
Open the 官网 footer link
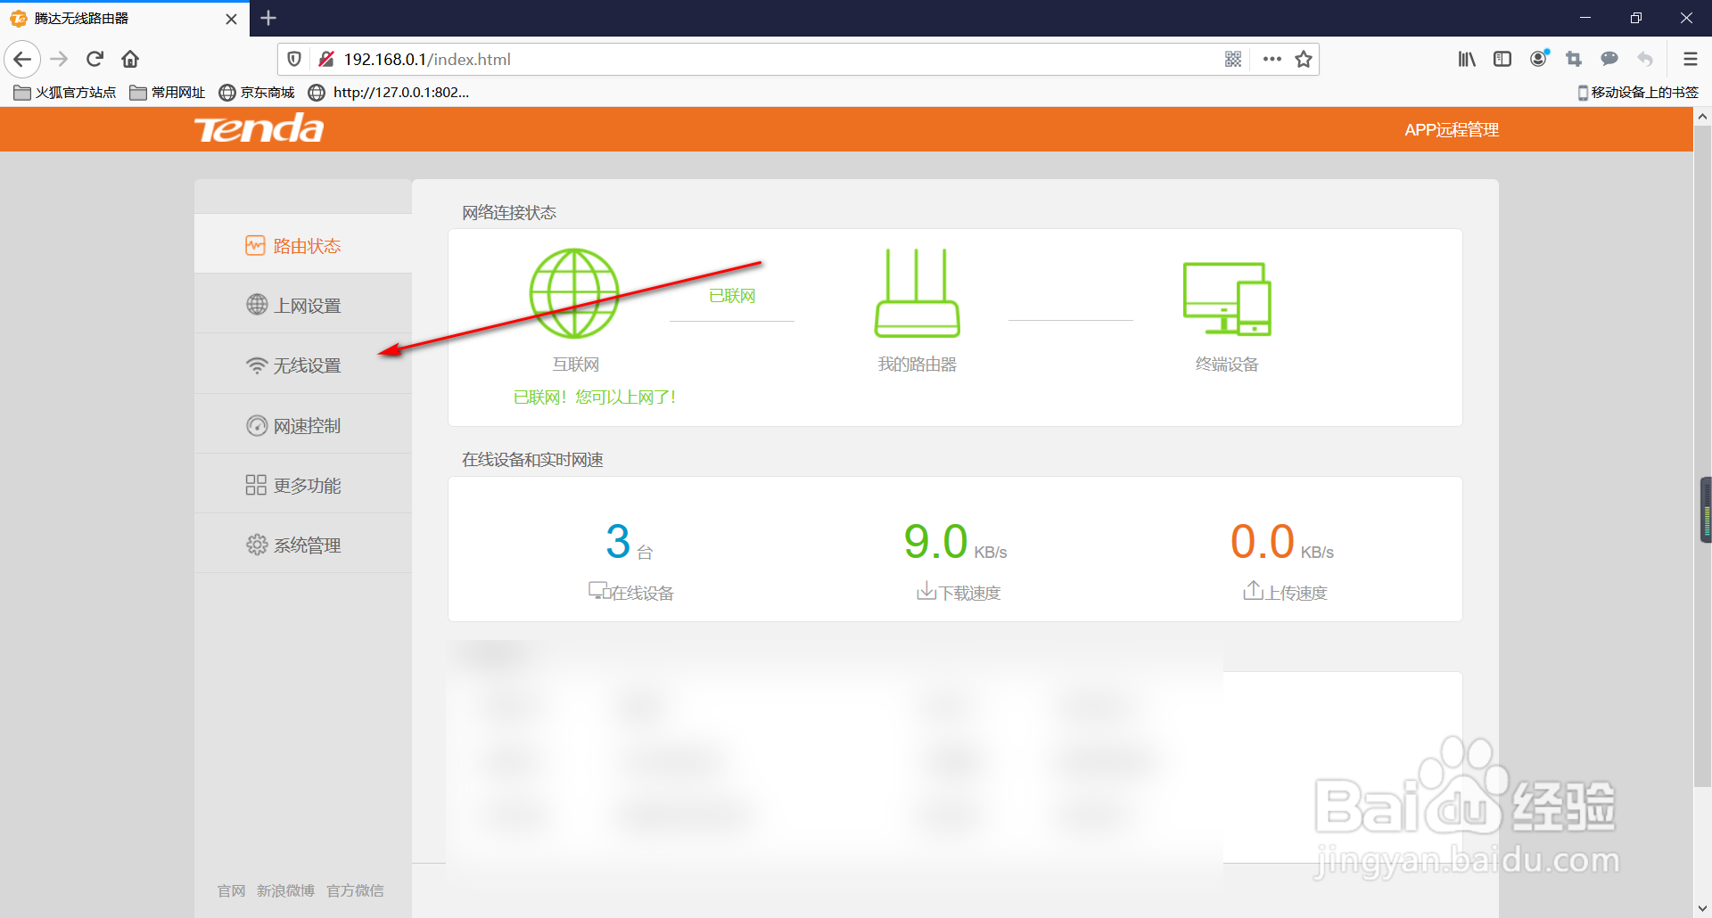pyautogui.click(x=231, y=890)
